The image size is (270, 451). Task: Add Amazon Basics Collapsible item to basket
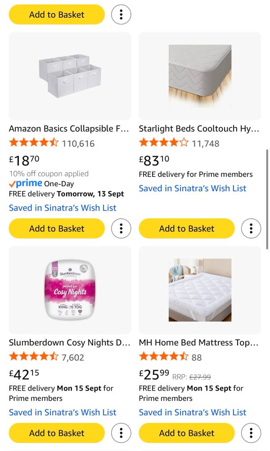(57, 228)
